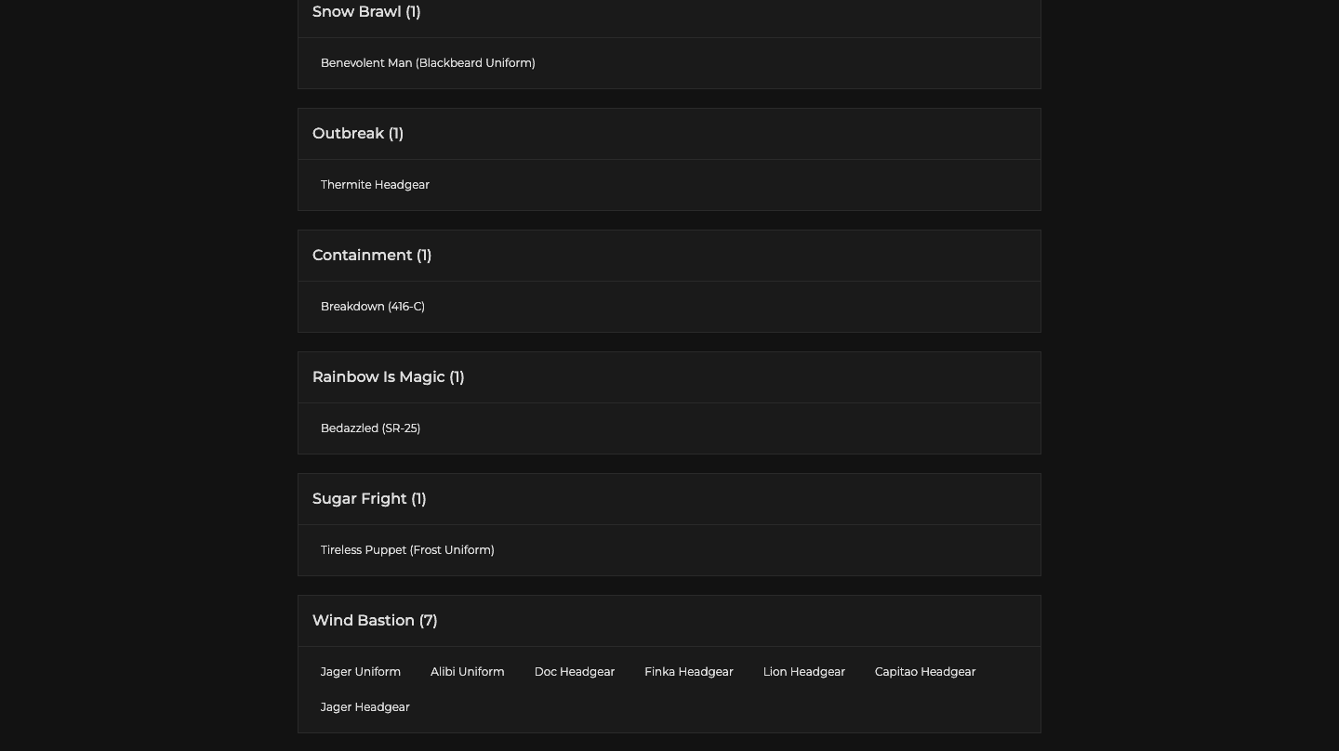Select Benevolent Man (Blackbeard Uniform) item
The image size is (1339, 751).
click(x=428, y=63)
